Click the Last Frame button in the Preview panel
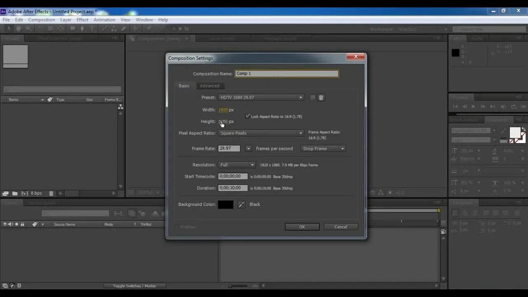 pos(492,106)
